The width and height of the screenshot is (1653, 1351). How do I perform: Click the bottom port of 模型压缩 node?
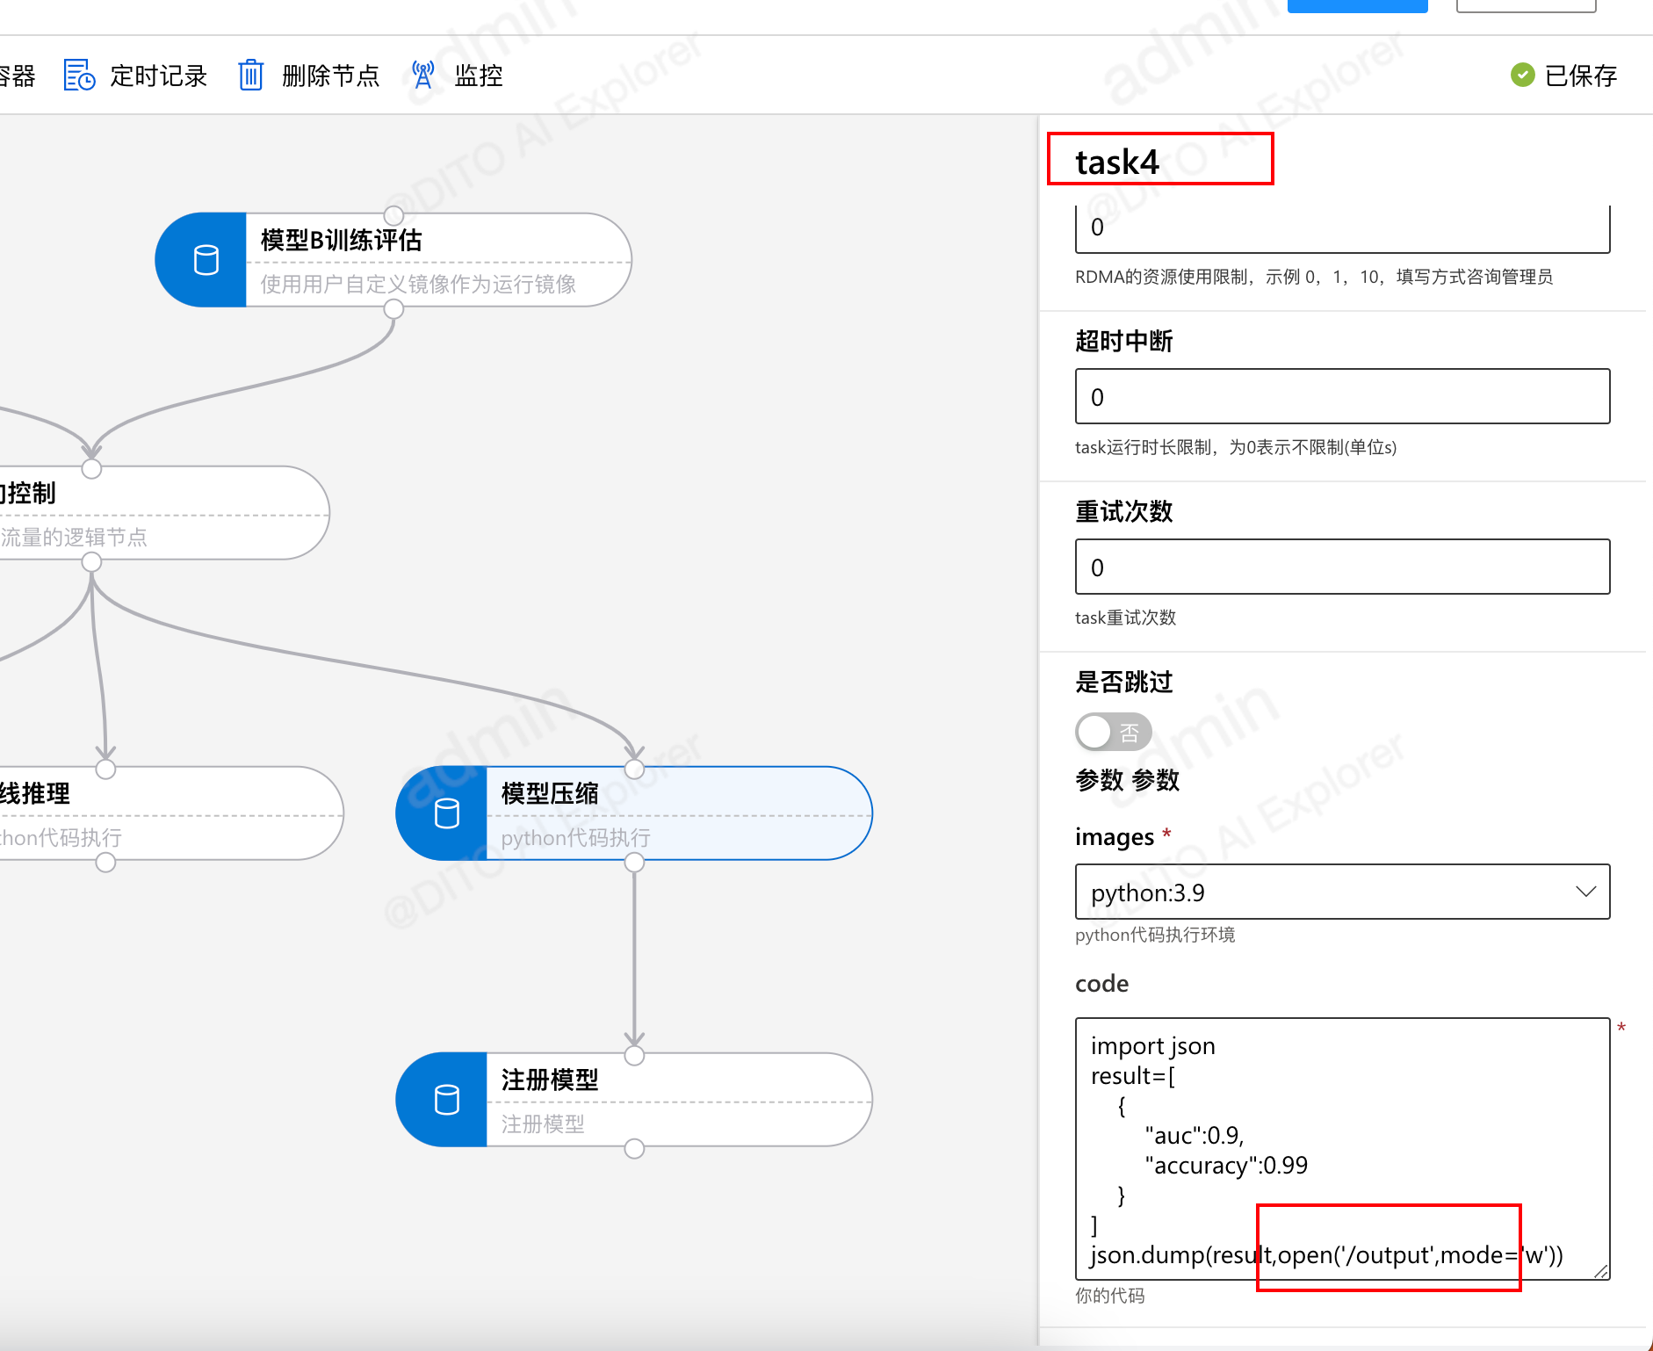tap(634, 863)
